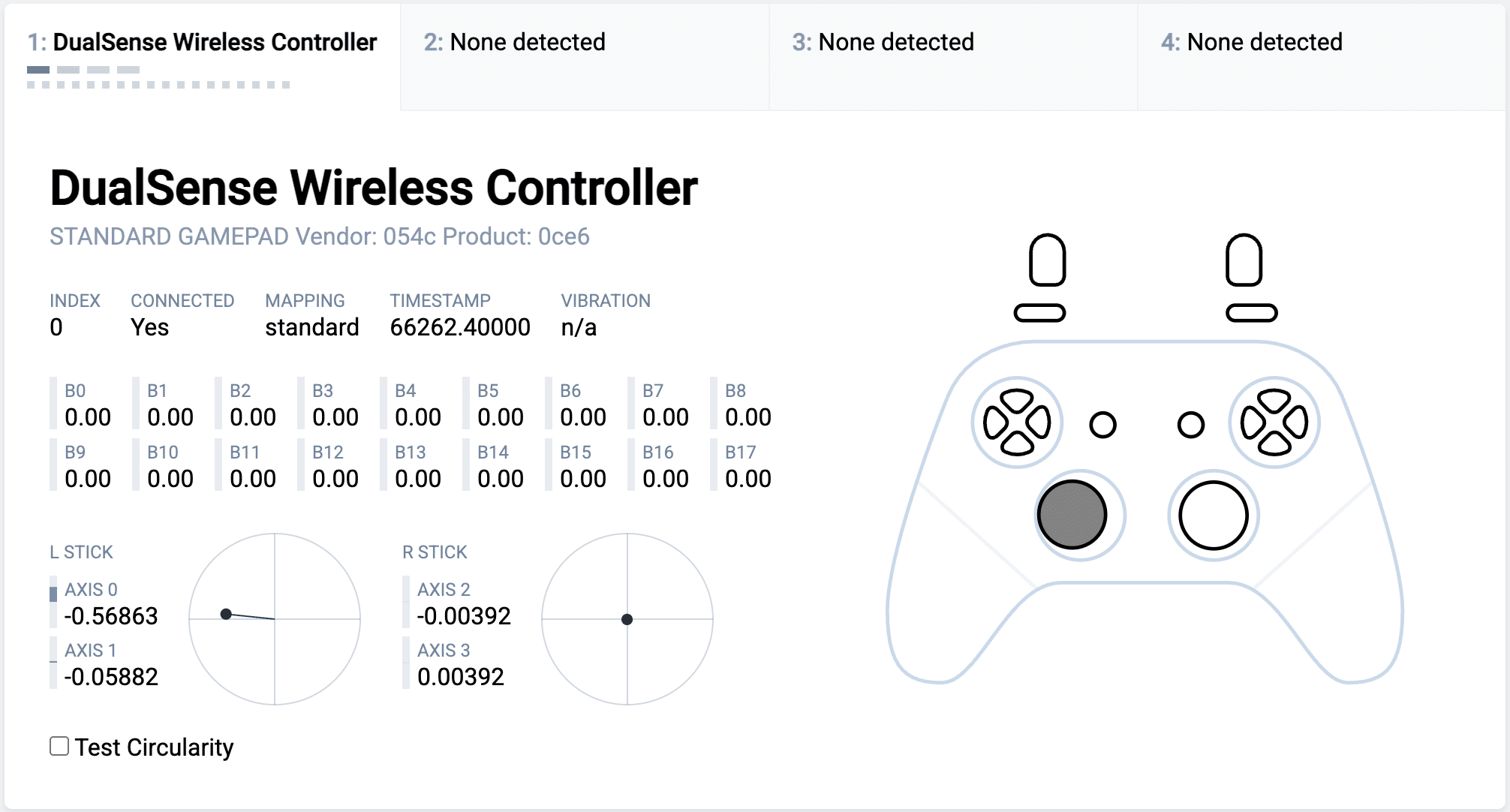Click AXIS 1 value -0.05882
1510x812 pixels.
(x=111, y=677)
